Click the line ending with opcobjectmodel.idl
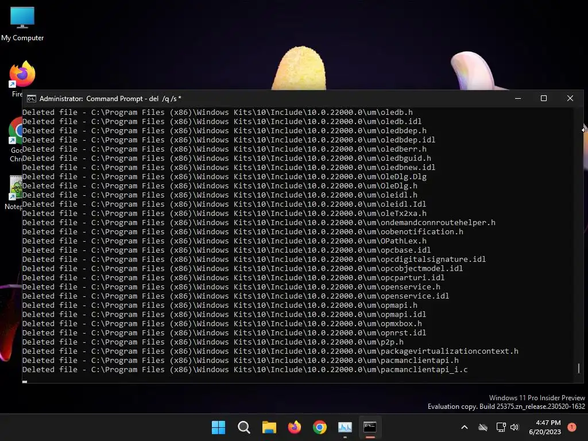This screenshot has height=441, width=588. (x=243, y=269)
